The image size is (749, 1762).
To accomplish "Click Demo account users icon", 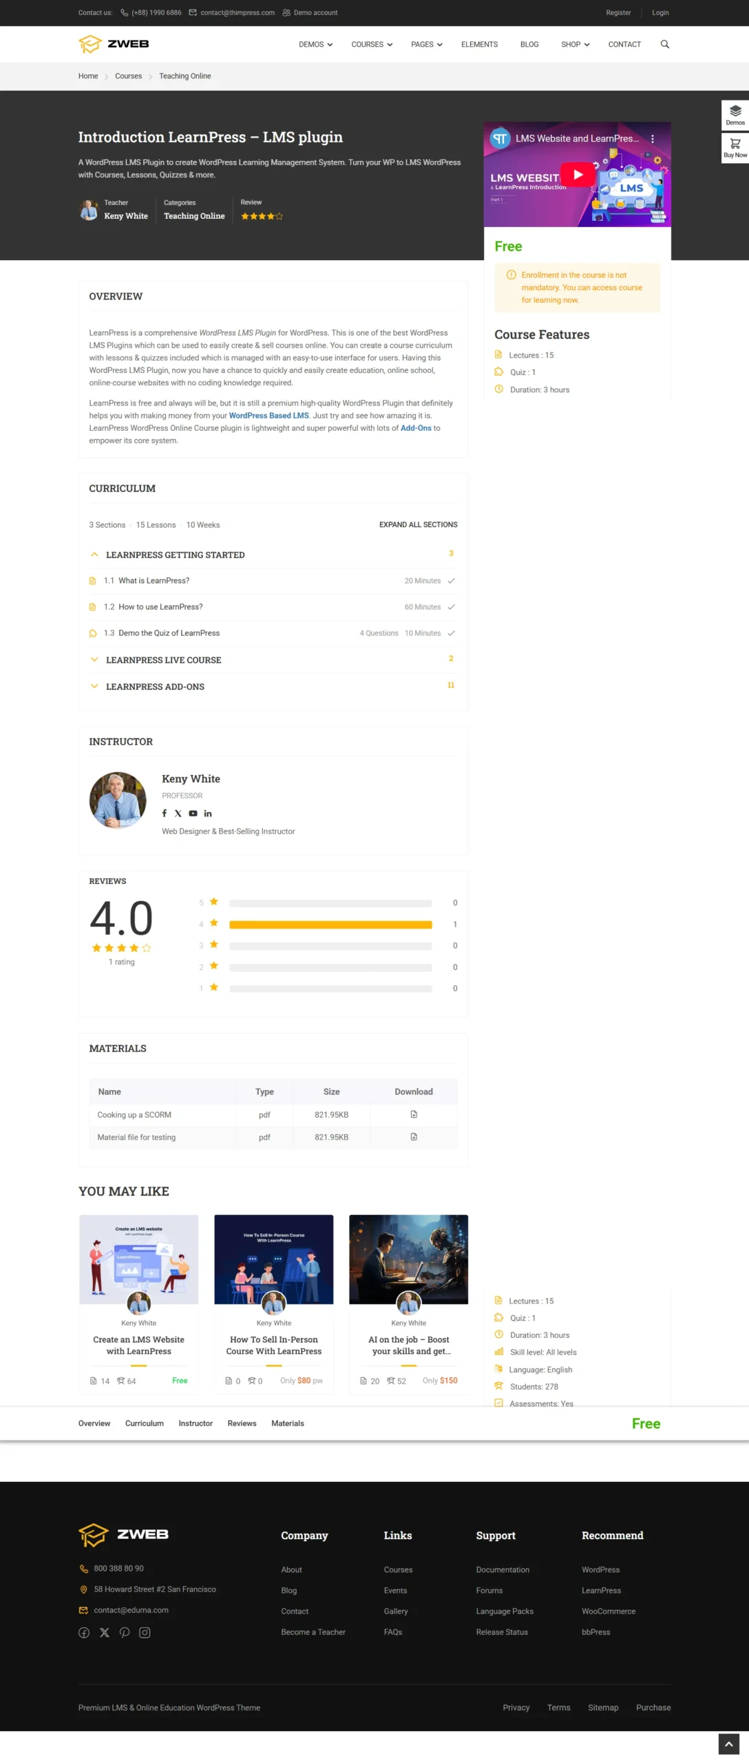I will pos(286,12).
